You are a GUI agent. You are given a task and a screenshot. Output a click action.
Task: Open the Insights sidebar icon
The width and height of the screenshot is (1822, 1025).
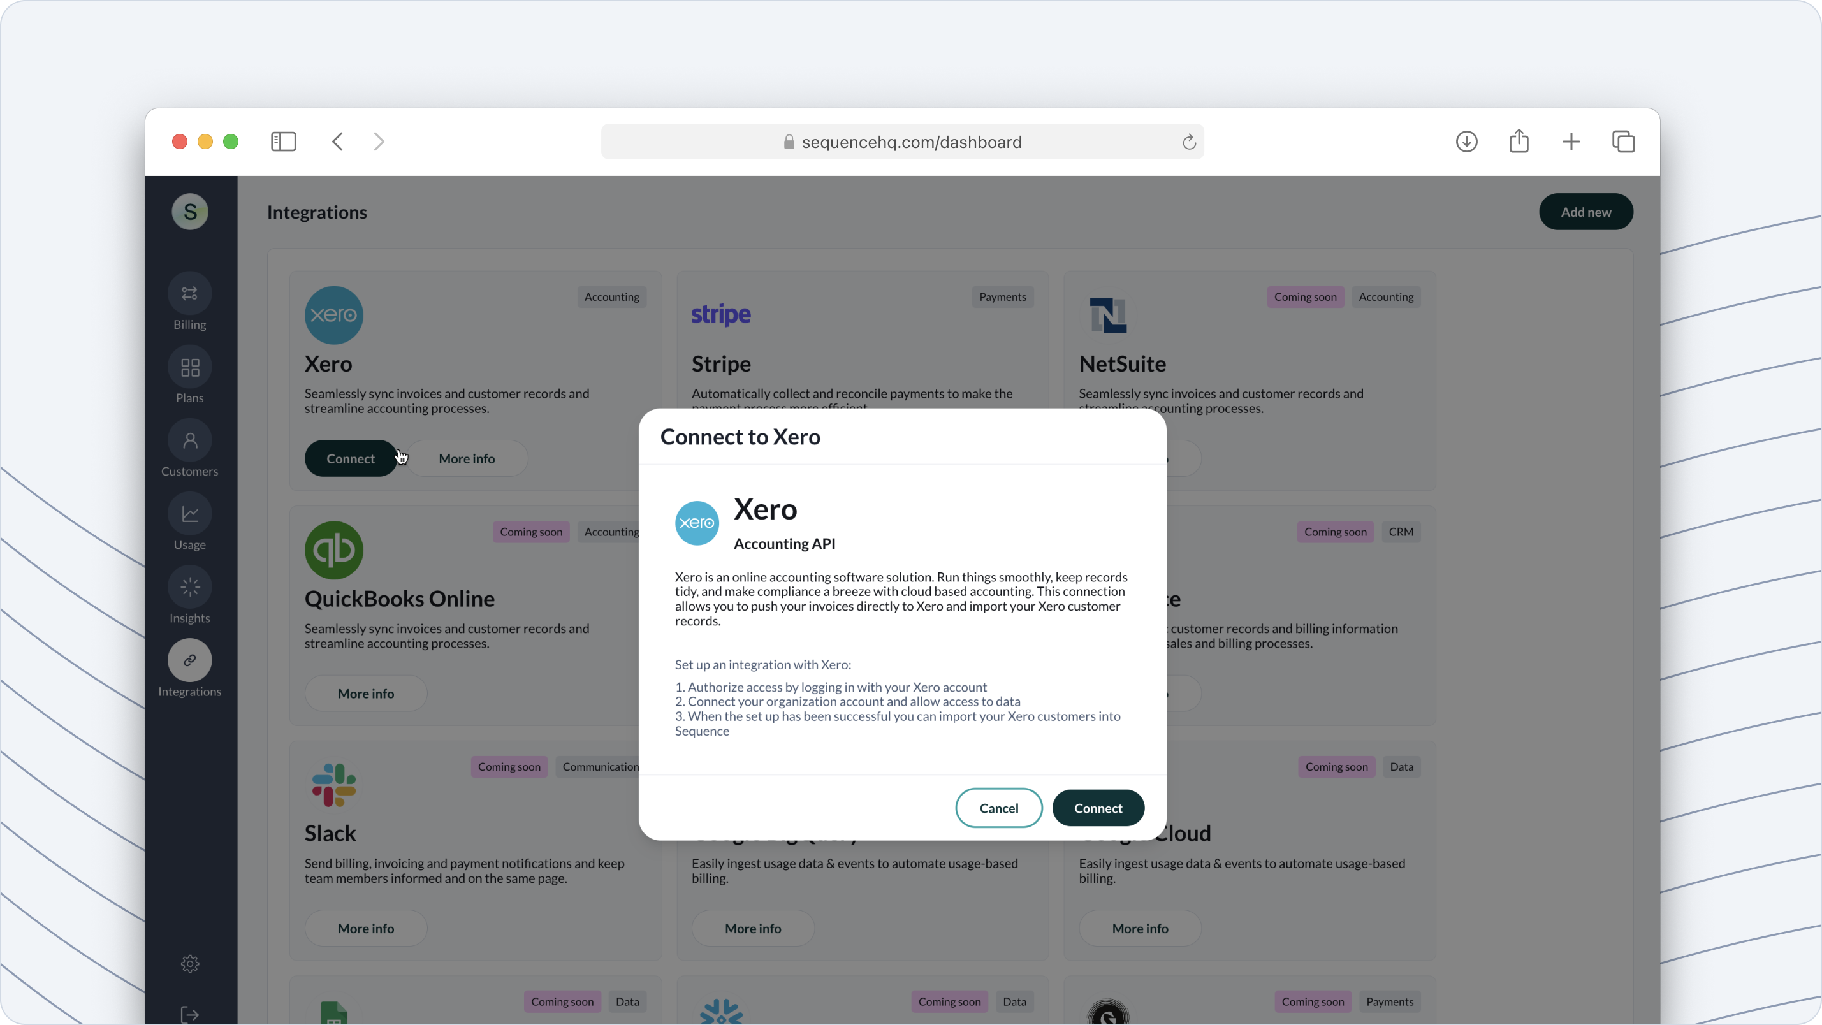click(x=189, y=587)
